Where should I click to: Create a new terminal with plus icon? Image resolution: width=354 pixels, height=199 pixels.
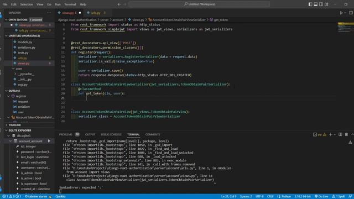coord(331,134)
